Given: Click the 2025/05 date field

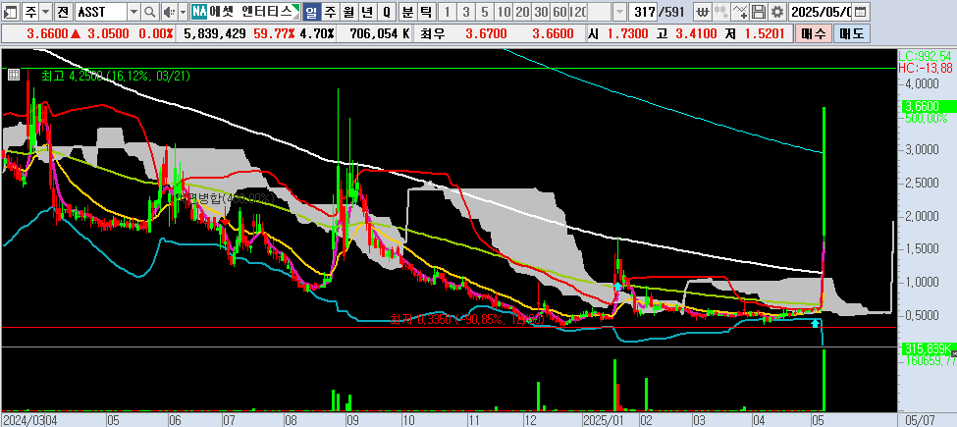Looking at the screenshot, I should pyautogui.click(x=821, y=11).
